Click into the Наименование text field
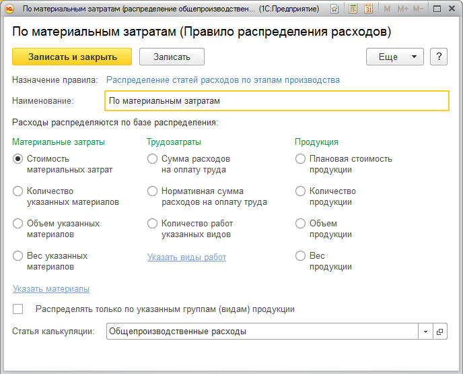Screen dimensions: 463x374 click(x=277, y=100)
